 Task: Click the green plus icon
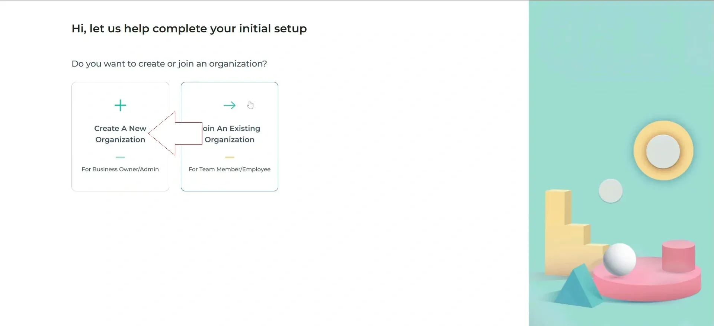[x=120, y=106]
